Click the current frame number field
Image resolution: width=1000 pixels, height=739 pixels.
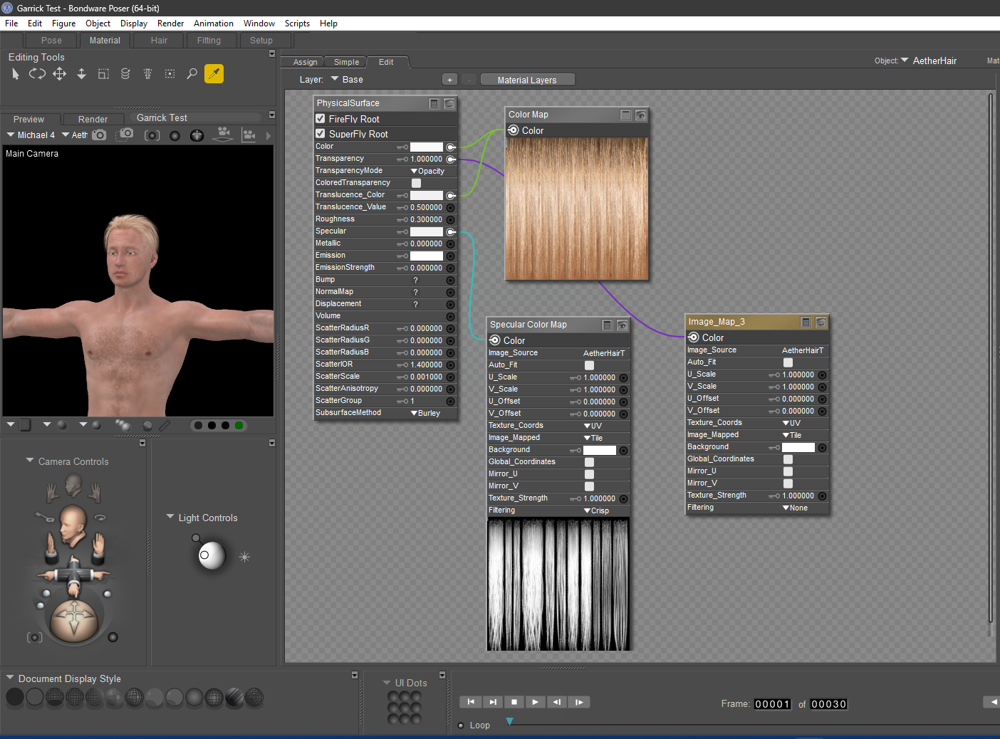773,704
